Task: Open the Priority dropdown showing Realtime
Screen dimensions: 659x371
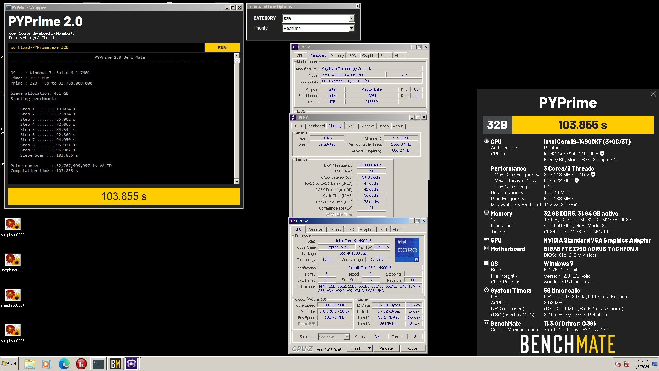Action: [351, 29]
